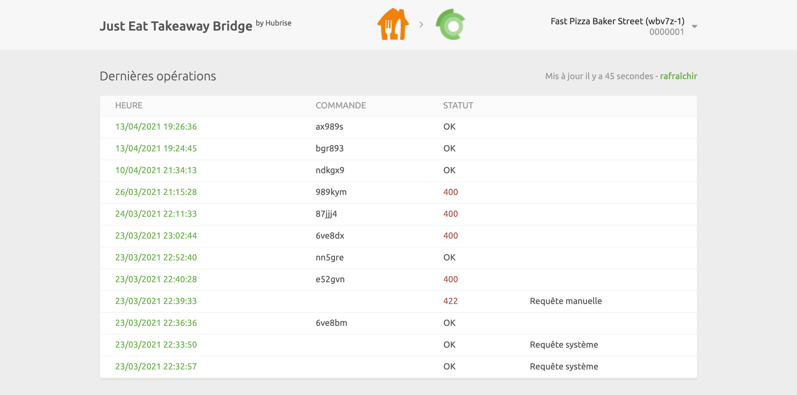Click OK status for order ndkgx9

(x=449, y=170)
